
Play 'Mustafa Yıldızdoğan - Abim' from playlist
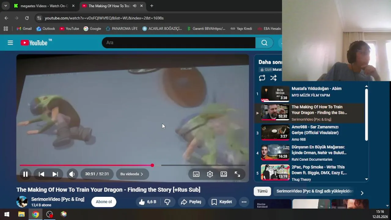pos(309,94)
